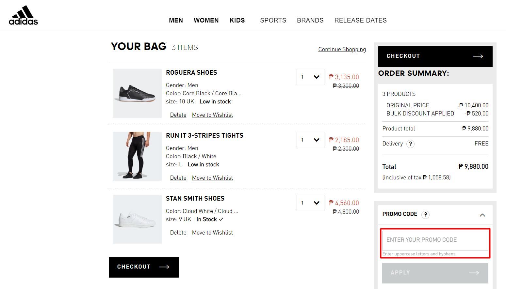Click the promo code input field
This screenshot has width=506, height=289.
(x=435, y=240)
